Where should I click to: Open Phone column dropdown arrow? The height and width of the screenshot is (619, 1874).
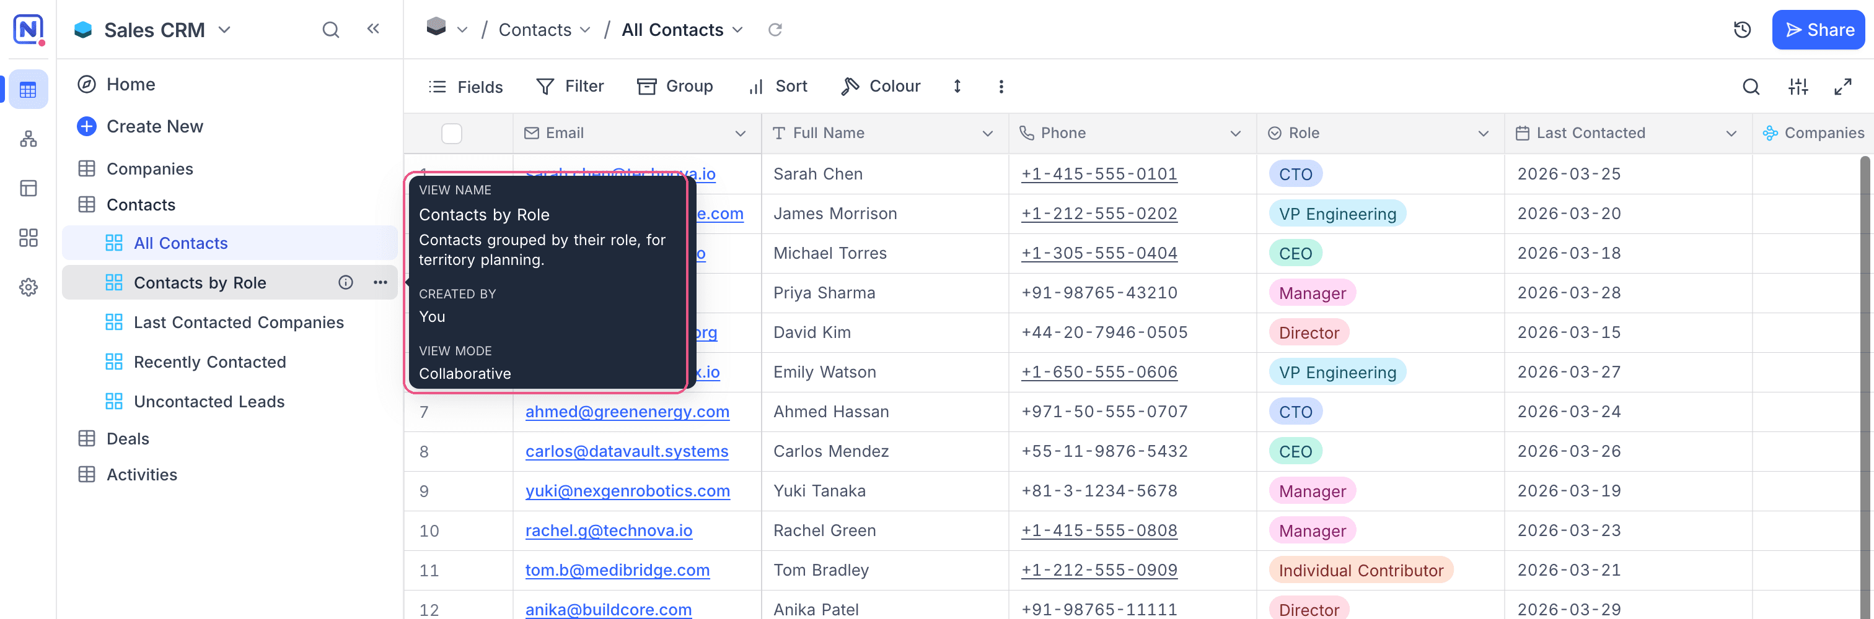pos(1234,134)
